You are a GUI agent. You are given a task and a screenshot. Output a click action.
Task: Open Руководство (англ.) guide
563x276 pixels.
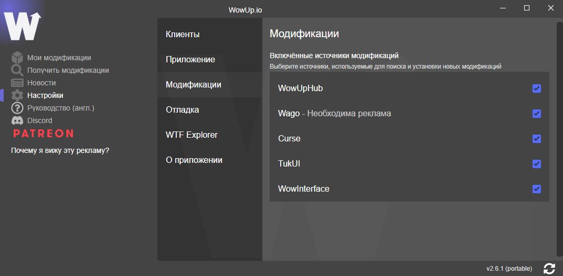[61, 108]
